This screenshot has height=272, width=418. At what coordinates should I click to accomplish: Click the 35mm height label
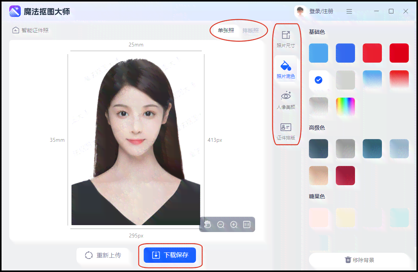coord(57,140)
